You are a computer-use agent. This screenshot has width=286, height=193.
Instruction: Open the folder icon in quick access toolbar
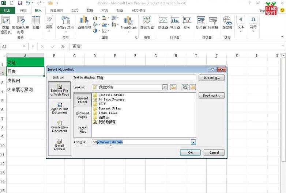(x=50, y=3)
